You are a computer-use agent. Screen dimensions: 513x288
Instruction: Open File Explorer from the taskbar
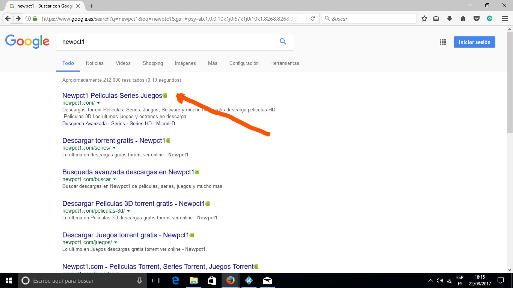click(193, 280)
